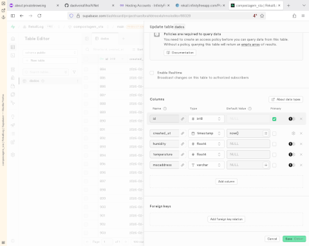Open the float4 type dropdown for humidity
The width and height of the screenshot is (309, 246).
(x=206, y=144)
